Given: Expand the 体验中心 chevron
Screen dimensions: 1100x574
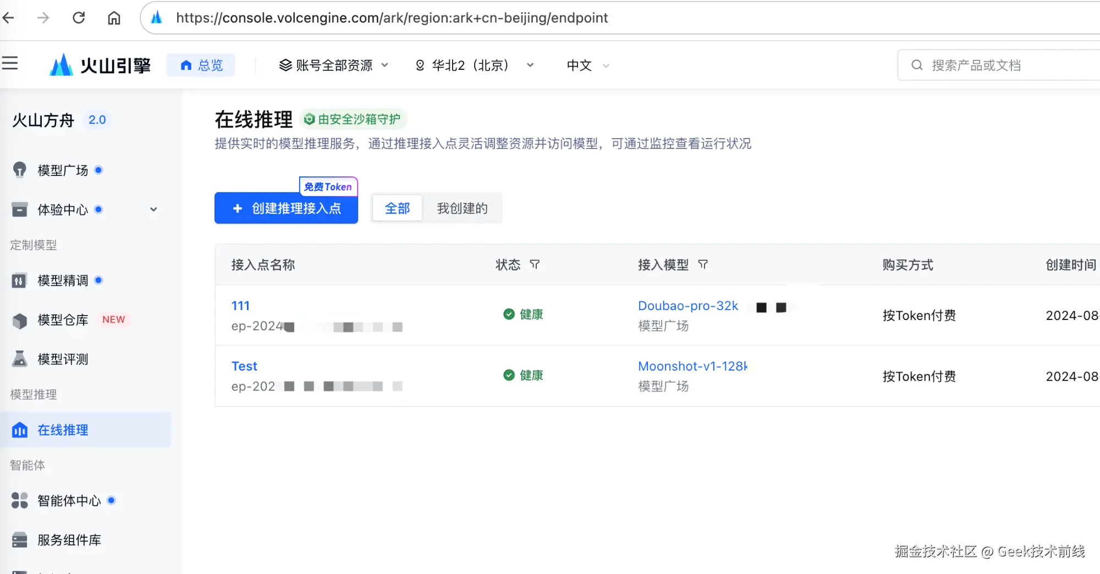Looking at the screenshot, I should coord(153,209).
